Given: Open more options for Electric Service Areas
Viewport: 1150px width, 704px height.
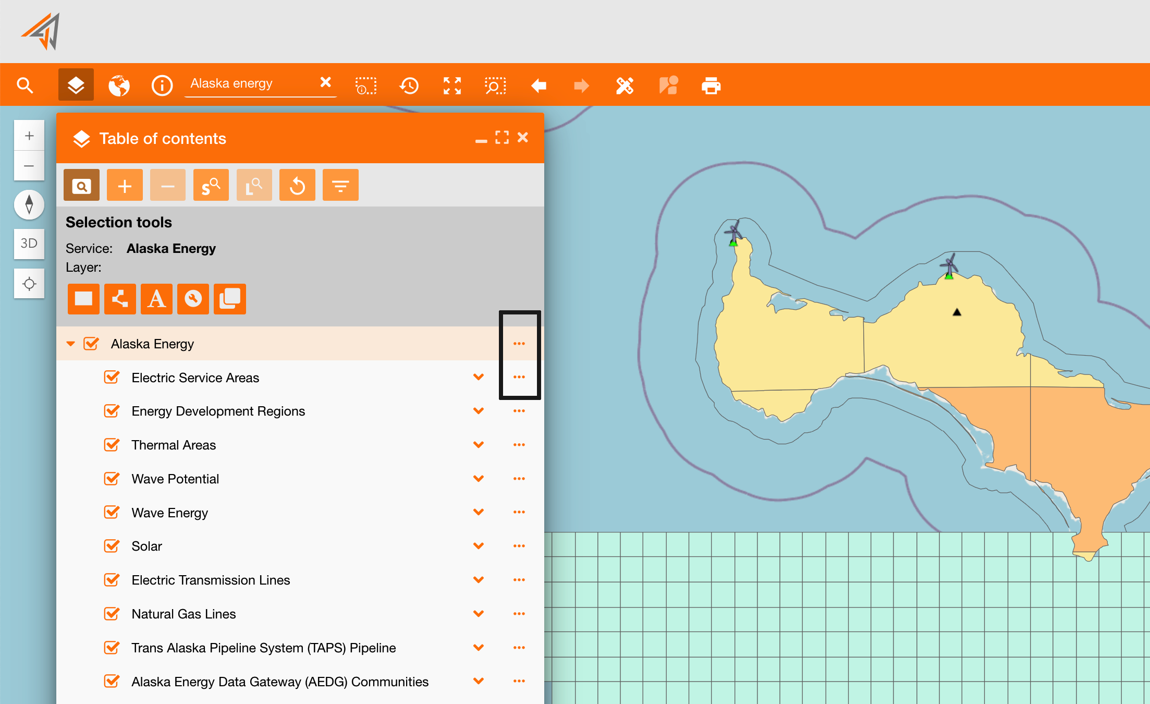Looking at the screenshot, I should pyautogui.click(x=519, y=377).
